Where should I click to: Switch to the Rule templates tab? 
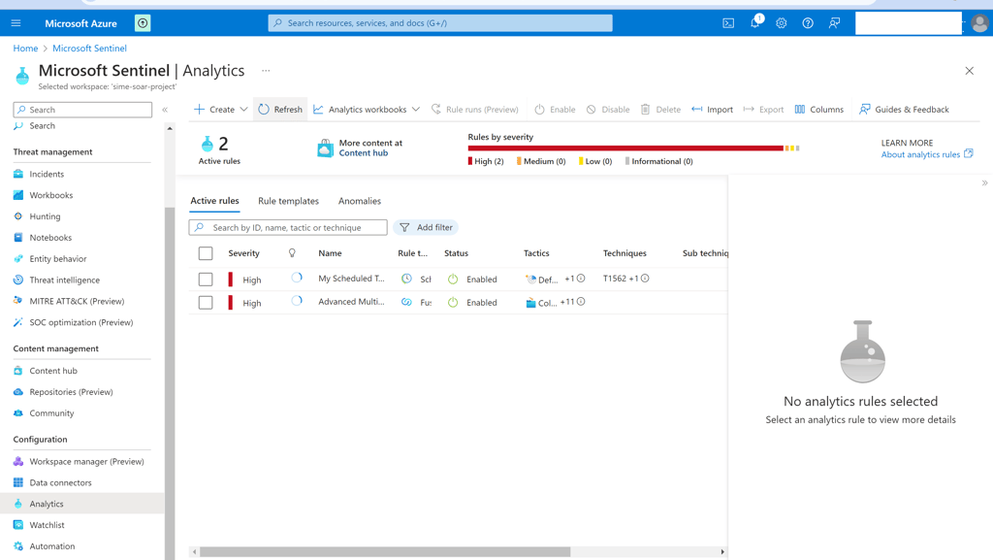pos(288,201)
